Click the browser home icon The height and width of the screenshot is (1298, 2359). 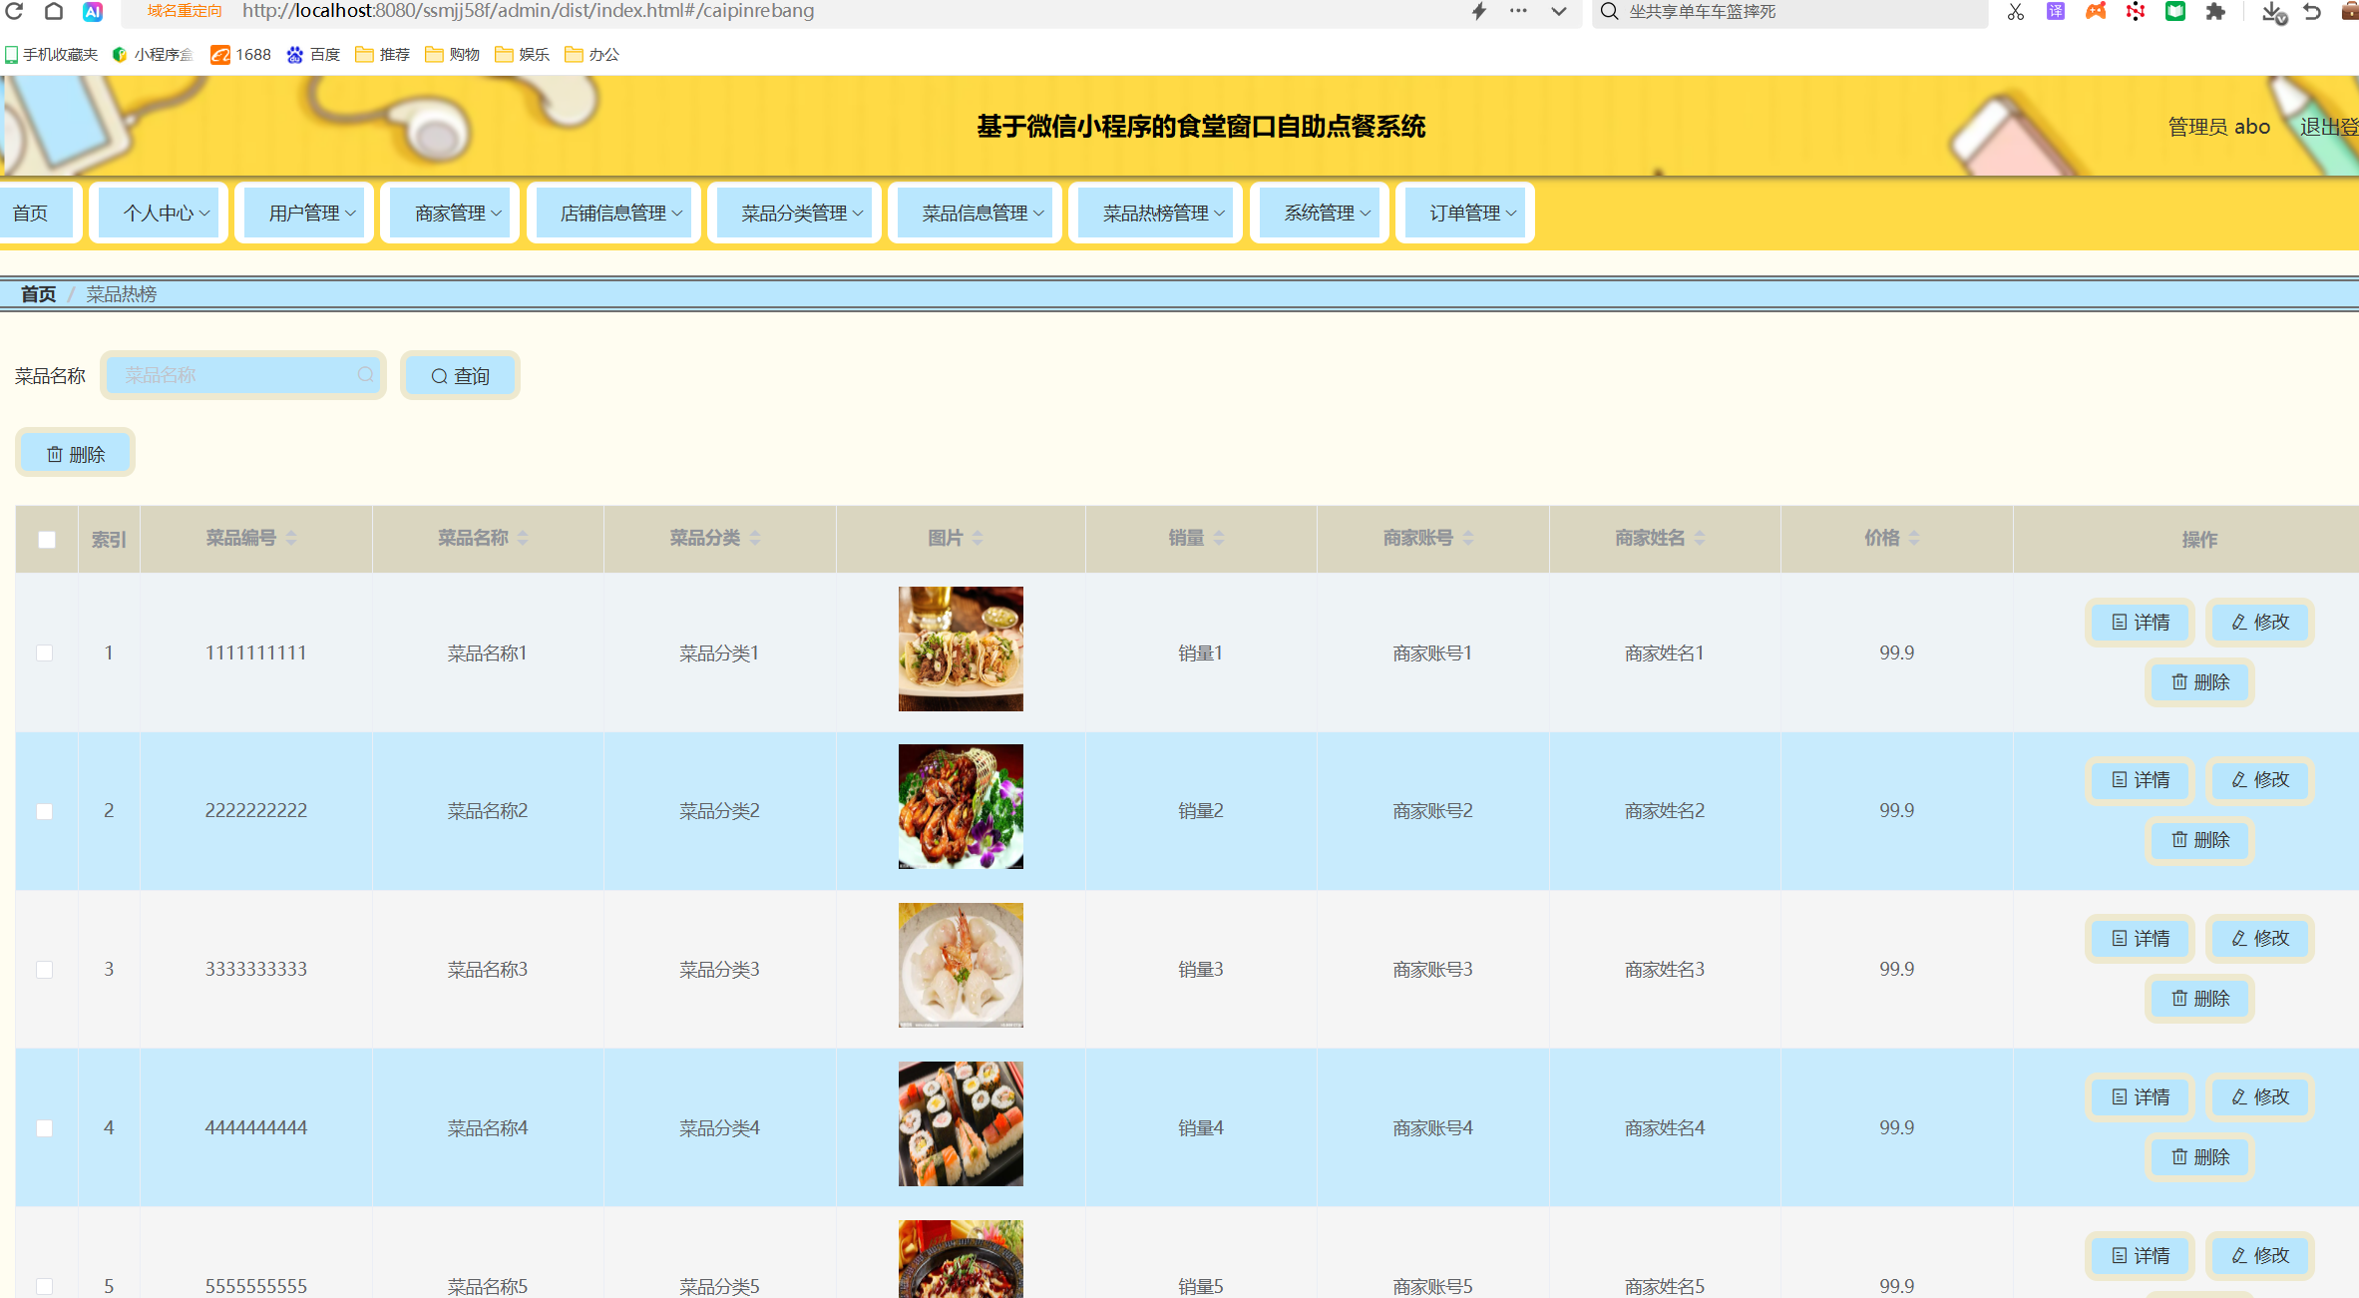pos(54,12)
